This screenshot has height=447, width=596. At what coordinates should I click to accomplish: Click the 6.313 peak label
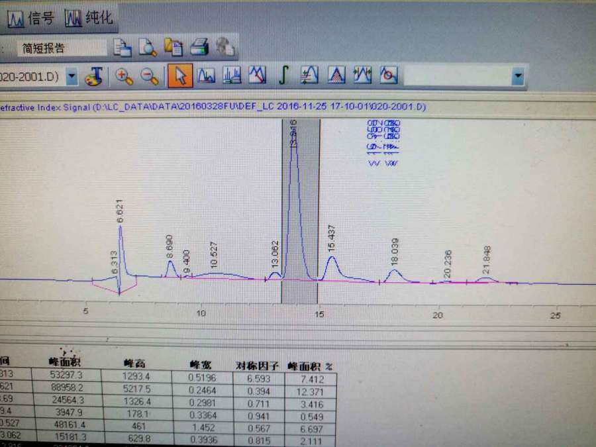pyautogui.click(x=115, y=262)
